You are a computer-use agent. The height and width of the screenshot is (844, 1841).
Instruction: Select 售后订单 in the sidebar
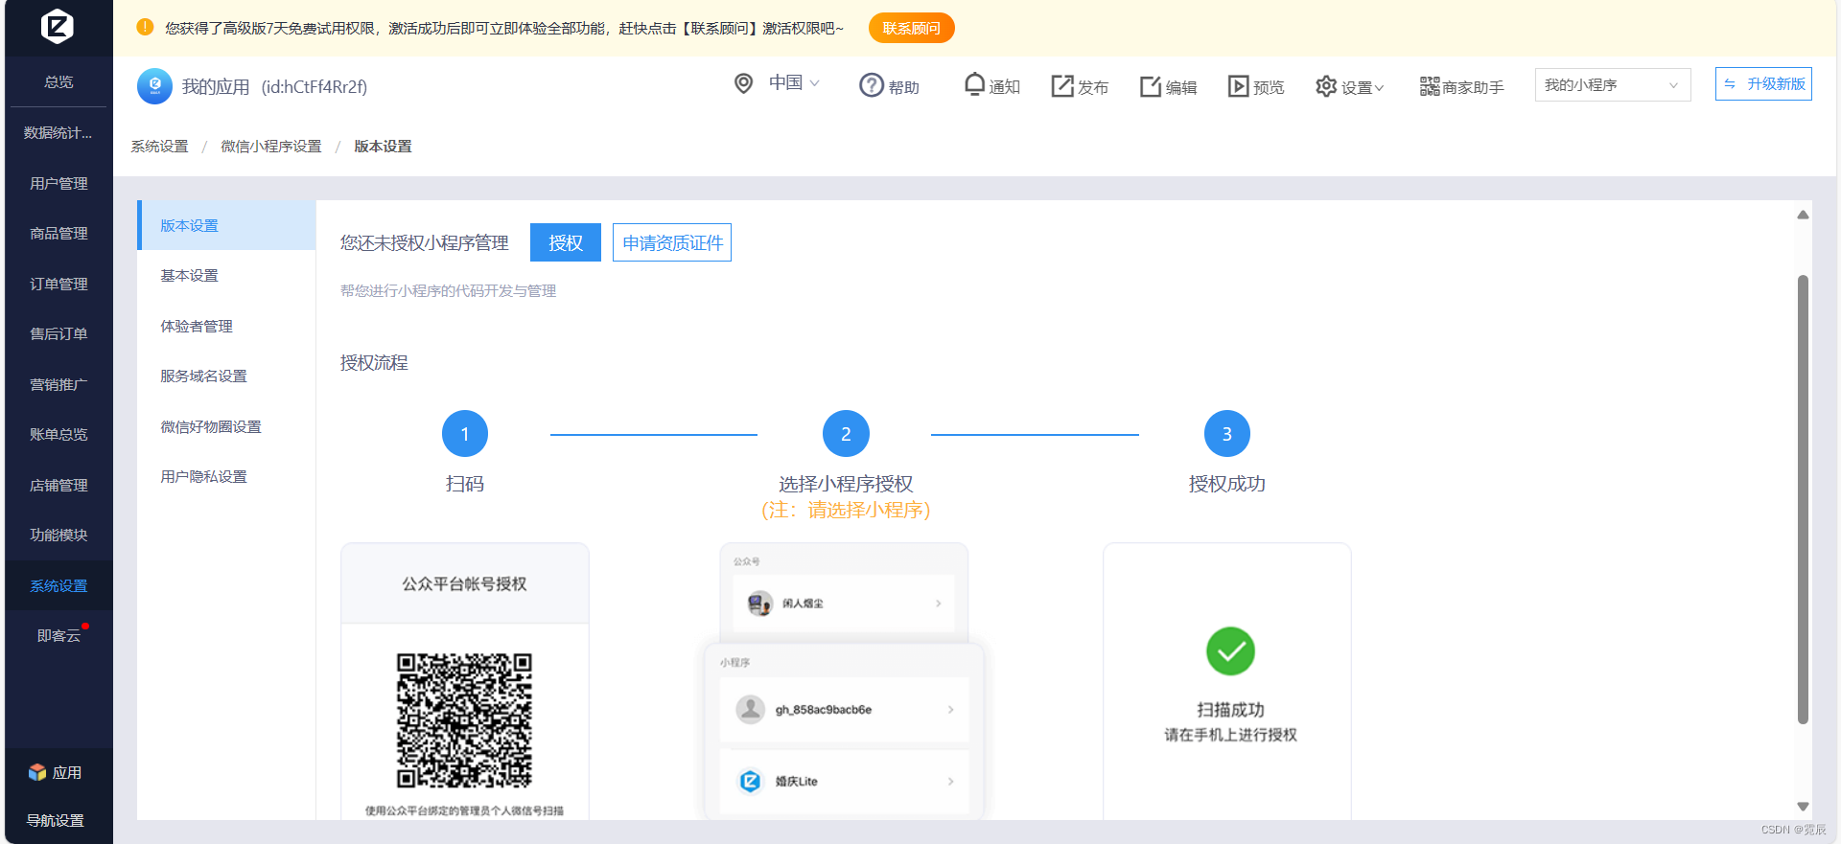[x=58, y=333]
